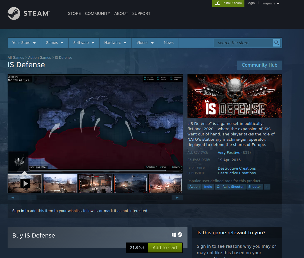Select the On-Rails Shooter tag
Viewport: 304px width, 258px height.
coord(230,187)
